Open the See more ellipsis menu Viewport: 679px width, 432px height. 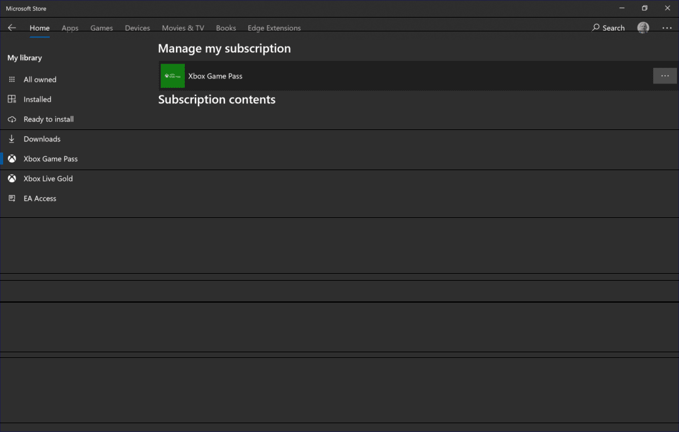point(666,28)
